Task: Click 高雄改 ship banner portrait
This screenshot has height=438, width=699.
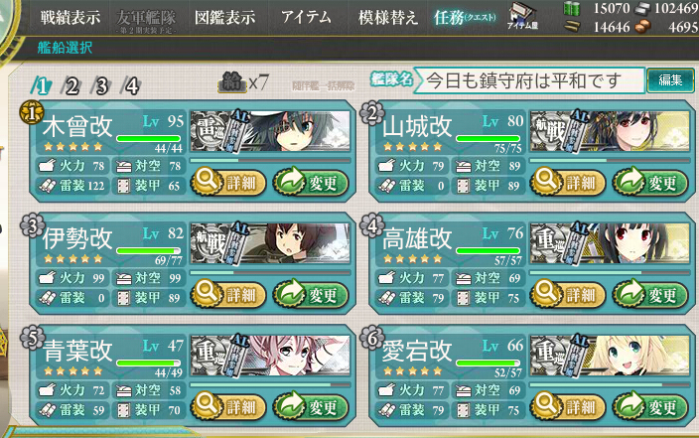Action: tap(611, 243)
